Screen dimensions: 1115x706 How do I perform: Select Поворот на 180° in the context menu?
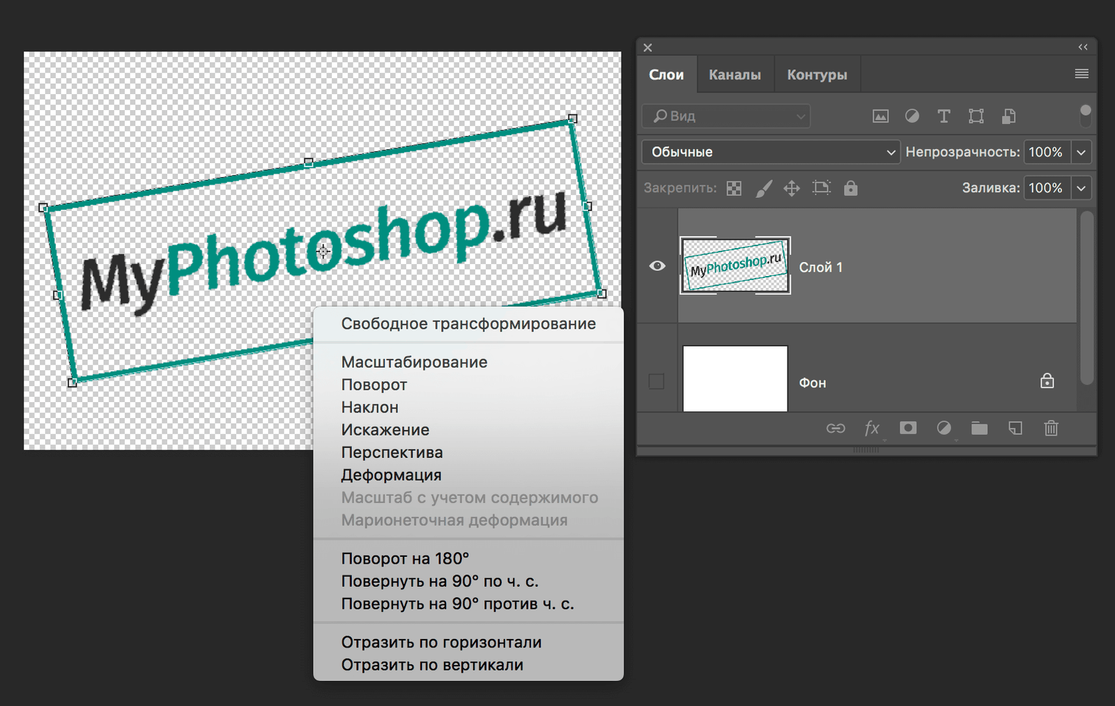point(404,558)
